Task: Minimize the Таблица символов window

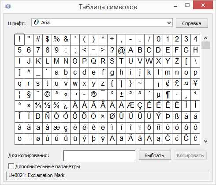Action: (x=175, y=6)
